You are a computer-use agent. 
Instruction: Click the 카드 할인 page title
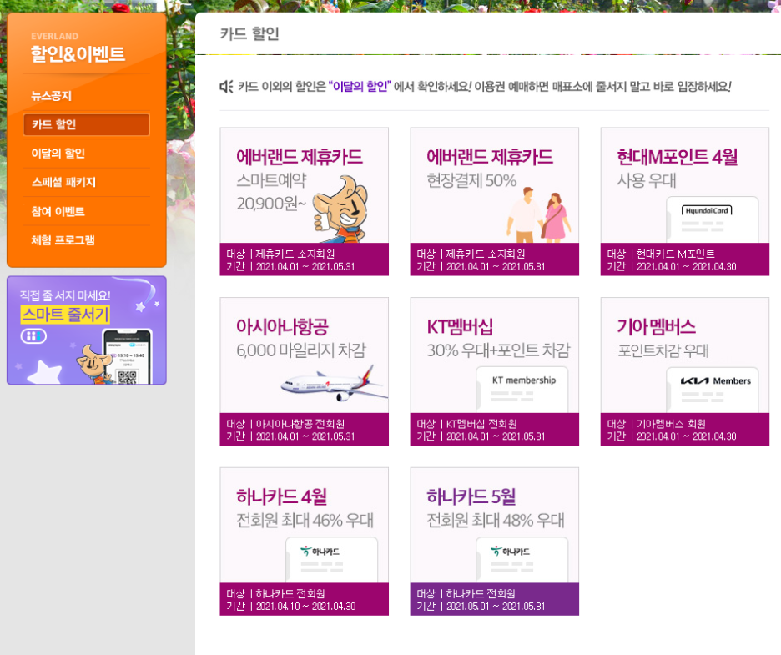(x=249, y=33)
